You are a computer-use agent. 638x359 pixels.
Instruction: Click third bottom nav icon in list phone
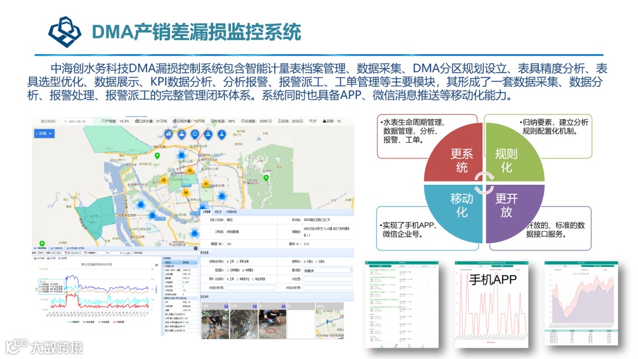[x=409, y=346]
